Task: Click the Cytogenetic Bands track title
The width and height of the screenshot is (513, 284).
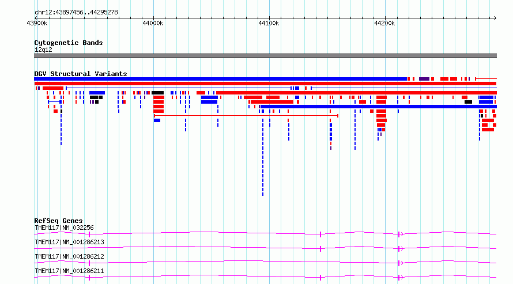Action: click(69, 43)
